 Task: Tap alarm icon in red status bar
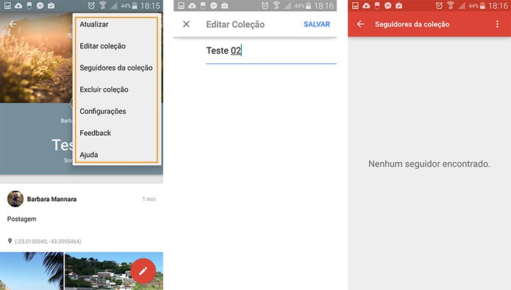[x=439, y=6]
